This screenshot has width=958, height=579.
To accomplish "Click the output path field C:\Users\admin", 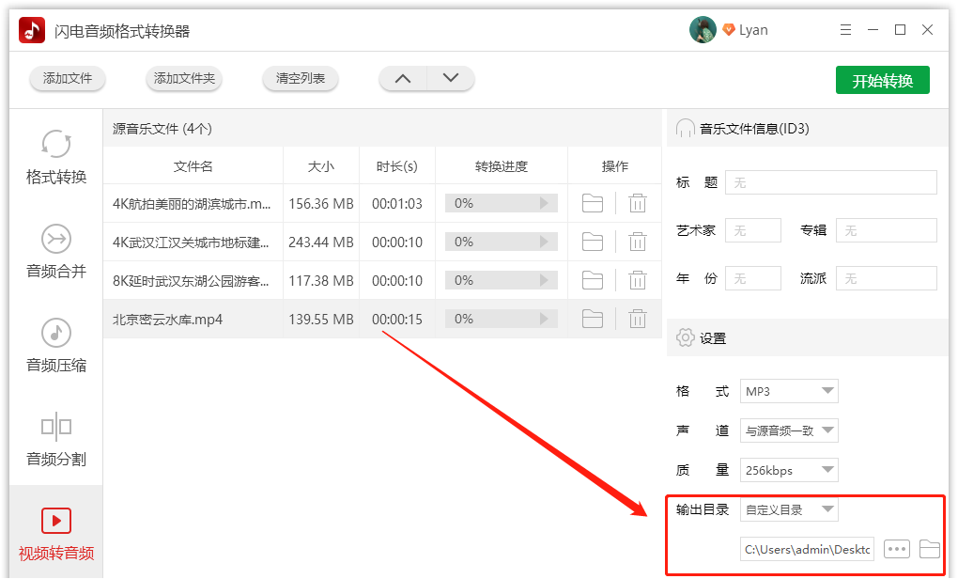I will pos(807,549).
